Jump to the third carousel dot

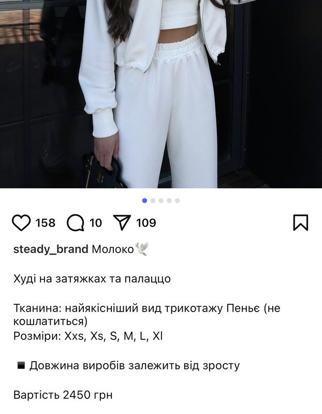point(161,201)
